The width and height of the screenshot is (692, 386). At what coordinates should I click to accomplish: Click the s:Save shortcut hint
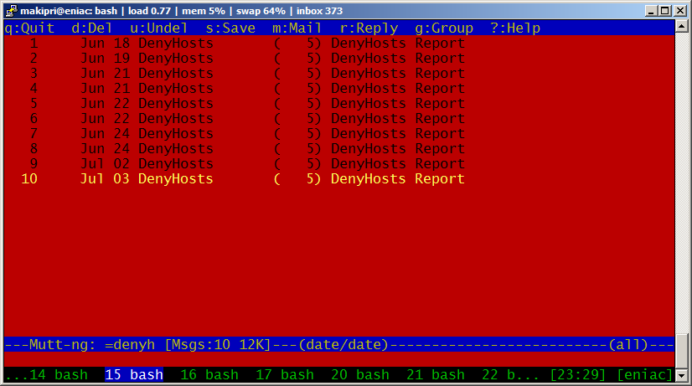click(230, 28)
